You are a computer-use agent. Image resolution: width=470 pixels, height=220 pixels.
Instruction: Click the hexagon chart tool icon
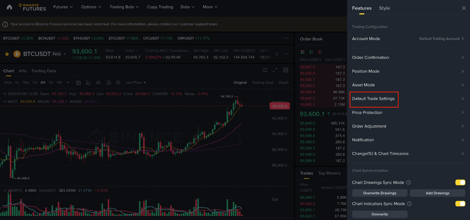pyautogui.click(x=118, y=83)
